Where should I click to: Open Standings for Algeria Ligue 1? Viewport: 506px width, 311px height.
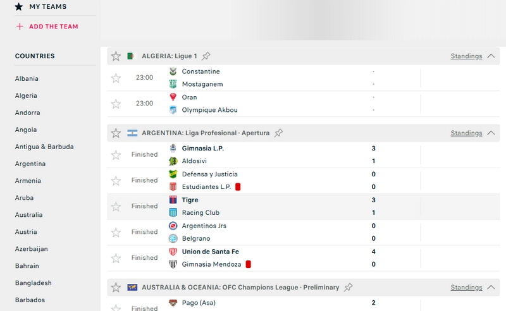click(466, 56)
